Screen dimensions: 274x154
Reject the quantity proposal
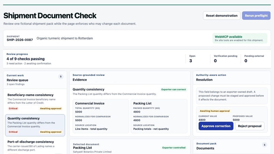click(x=250, y=126)
